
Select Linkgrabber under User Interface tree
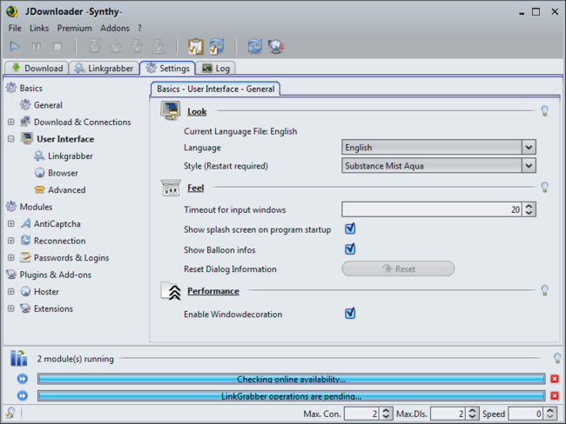(64, 156)
